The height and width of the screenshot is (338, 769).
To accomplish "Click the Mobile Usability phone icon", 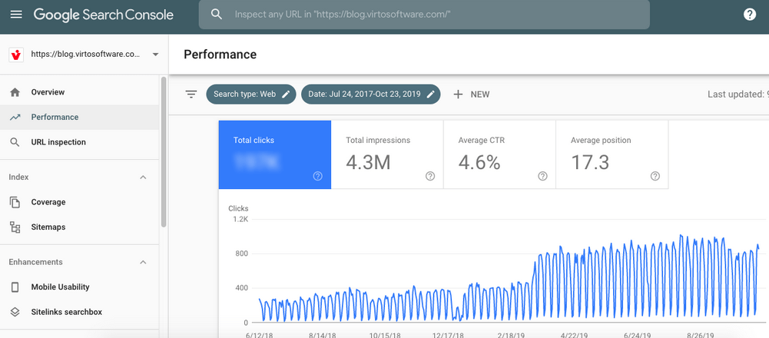I will 15,287.
